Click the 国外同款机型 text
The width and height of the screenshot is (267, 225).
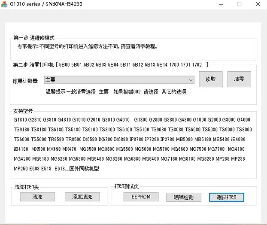pyautogui.click(x=84, y=169)
